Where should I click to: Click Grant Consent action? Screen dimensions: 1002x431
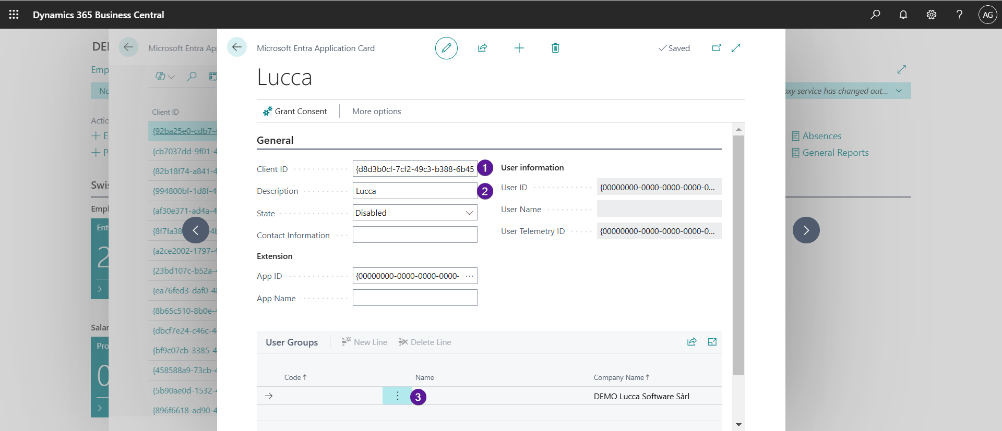tap(295, 111)
